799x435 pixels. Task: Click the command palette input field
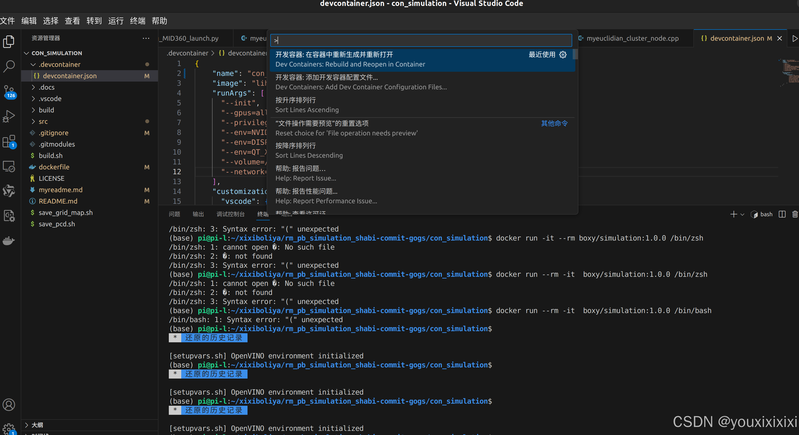pos(421,40)
